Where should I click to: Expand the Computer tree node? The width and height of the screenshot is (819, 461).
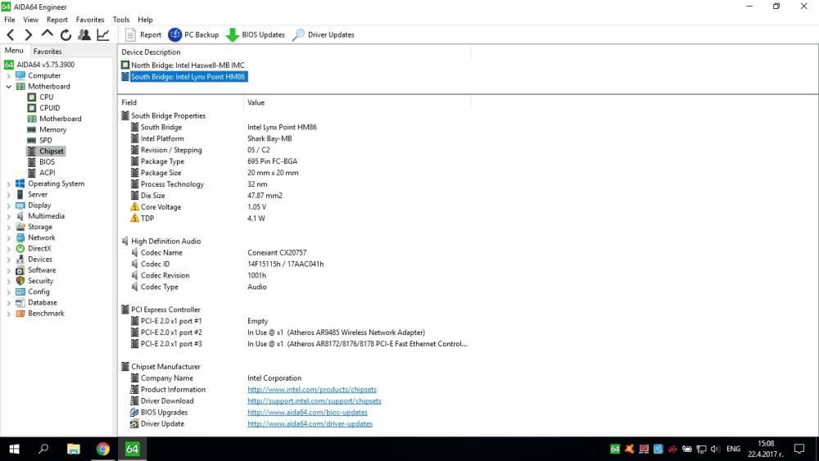[8, 75]
